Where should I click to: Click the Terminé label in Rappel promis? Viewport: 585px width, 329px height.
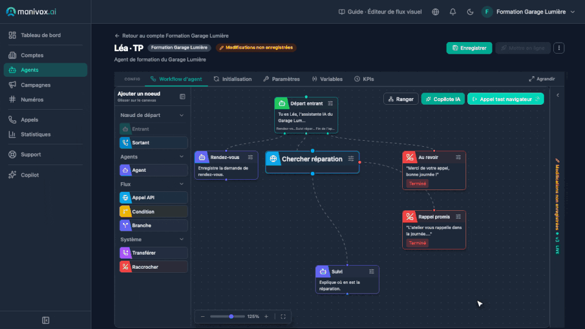pos(417,243)
